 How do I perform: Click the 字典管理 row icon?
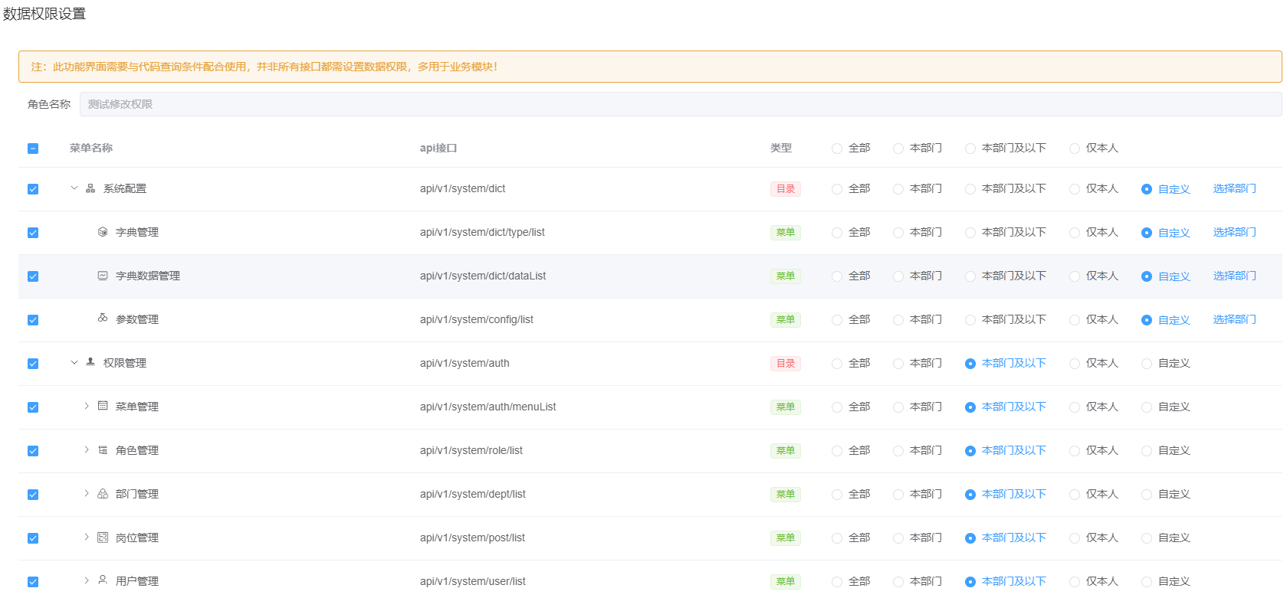[x=103, y=232]
